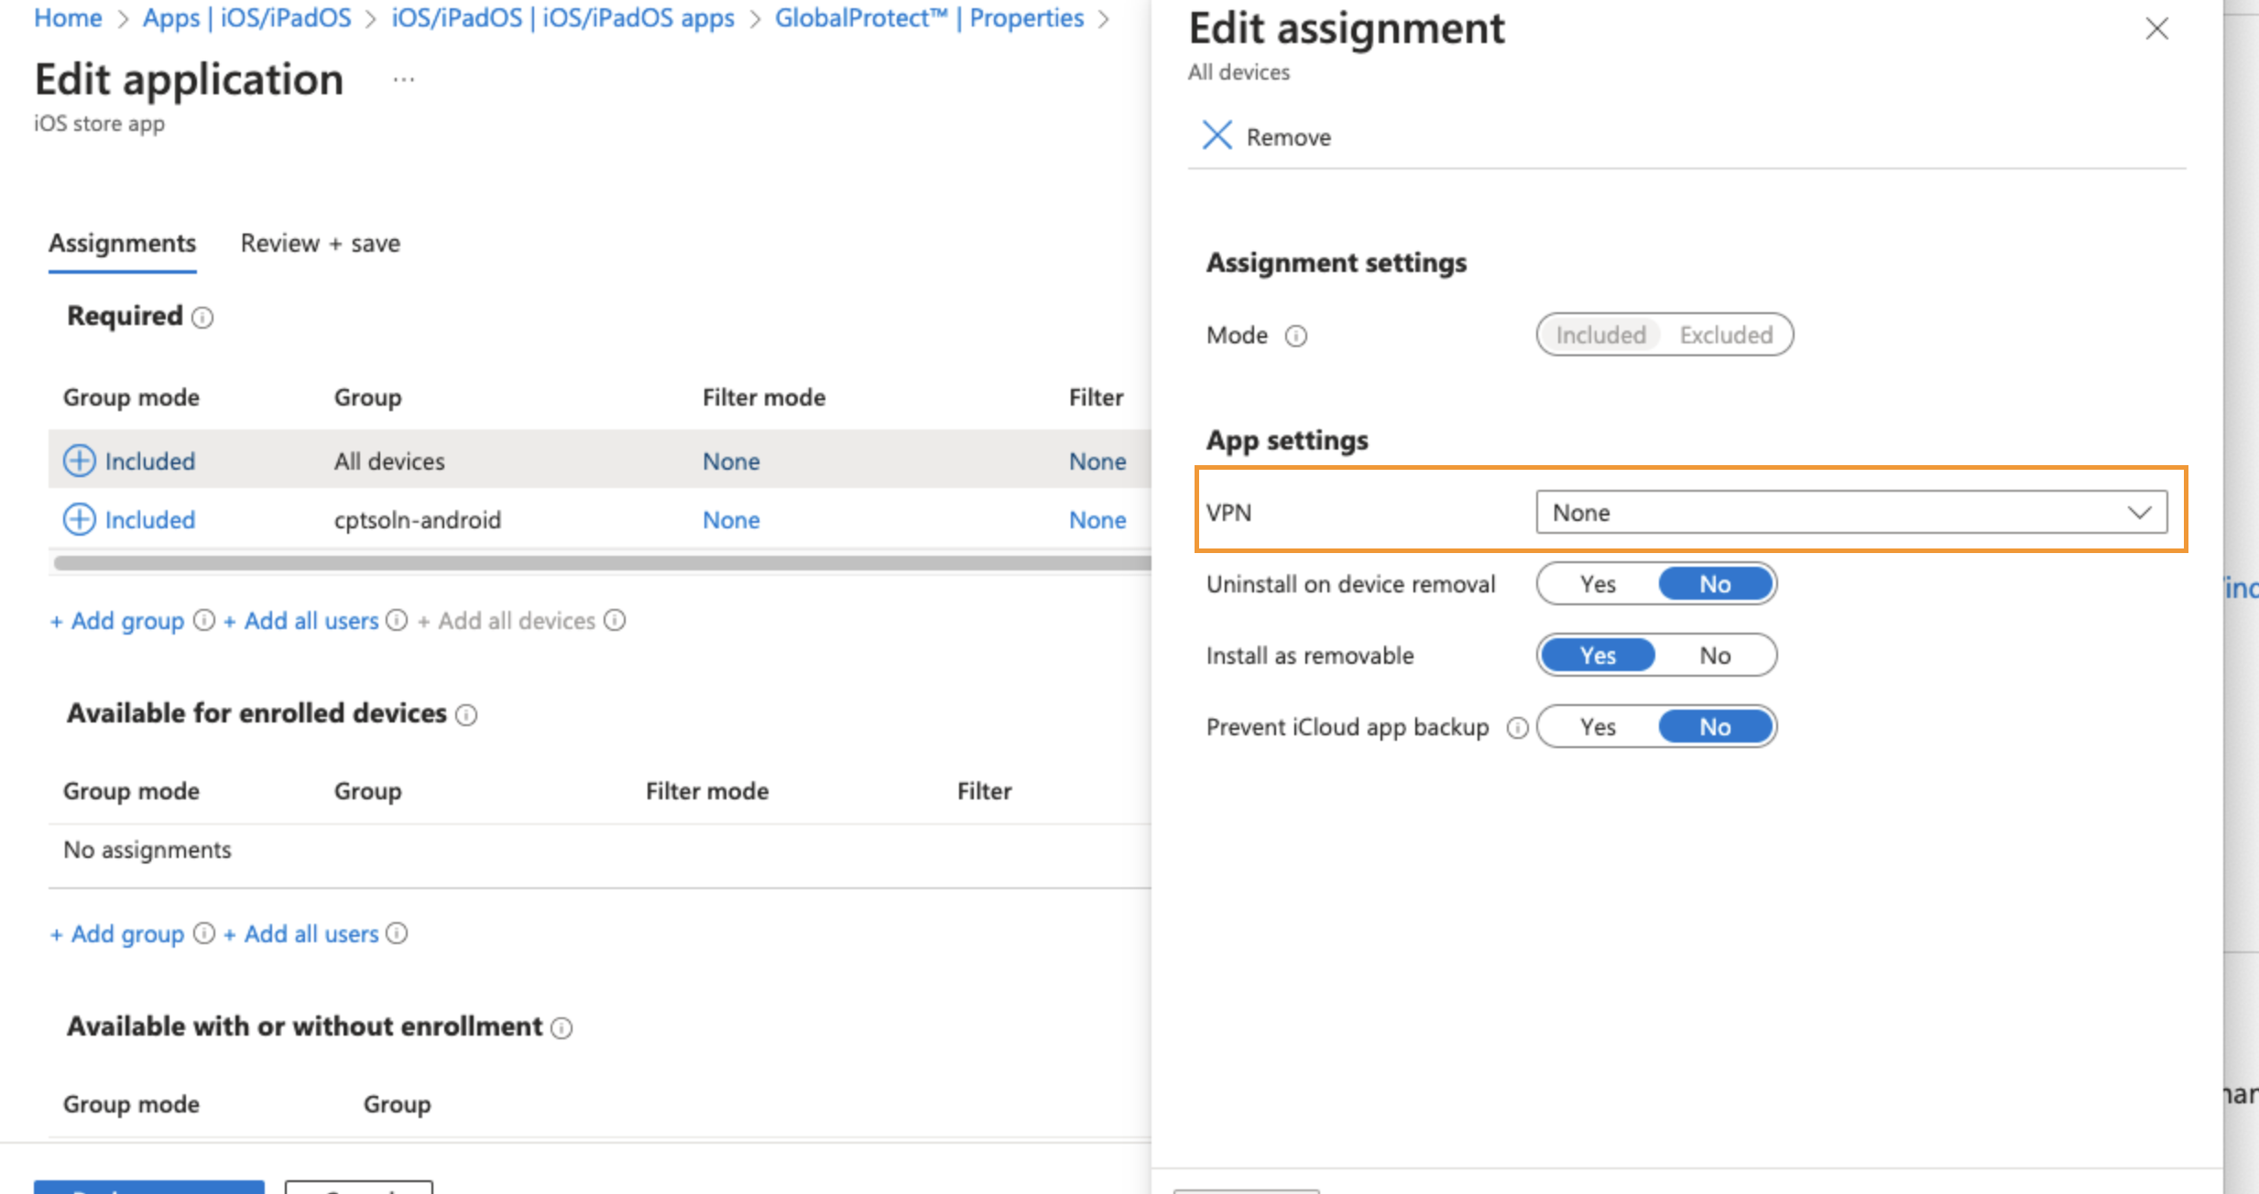Click the info icon next to Prevent iCloud app backup
Screen dimensions: 2259x1194
coord(1517,727)
